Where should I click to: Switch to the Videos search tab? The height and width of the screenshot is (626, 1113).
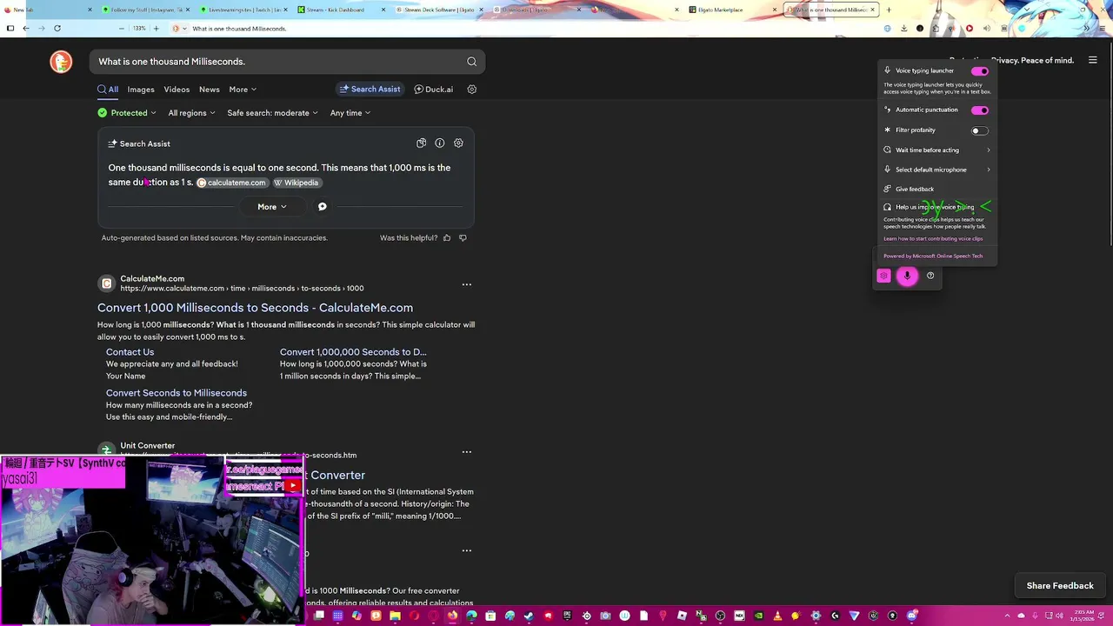point(177,90)
